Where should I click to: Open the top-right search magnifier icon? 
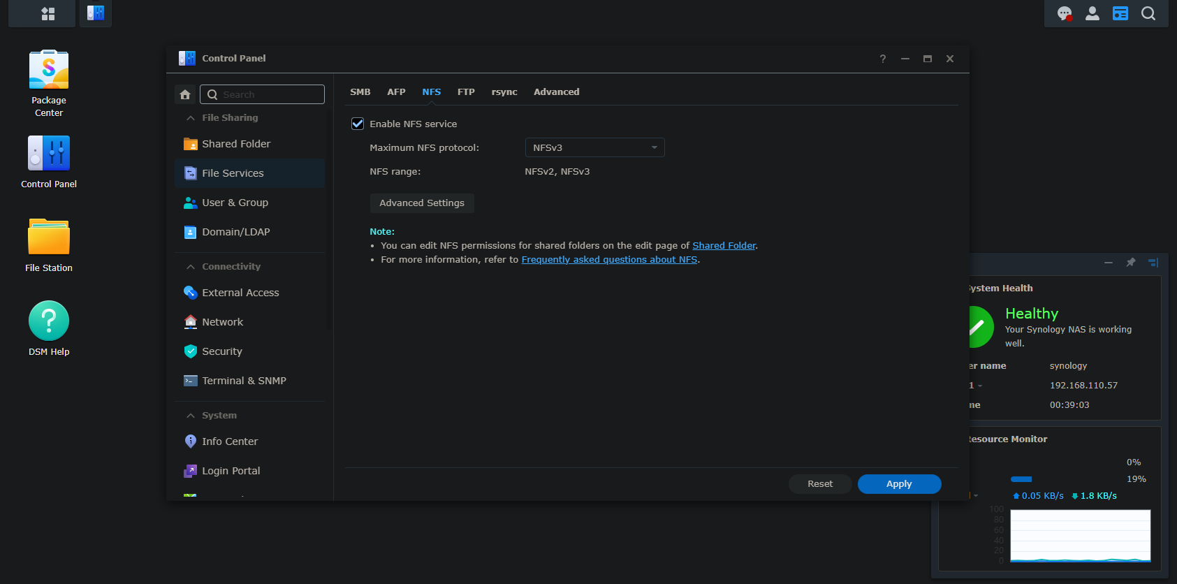(1148, 13)
